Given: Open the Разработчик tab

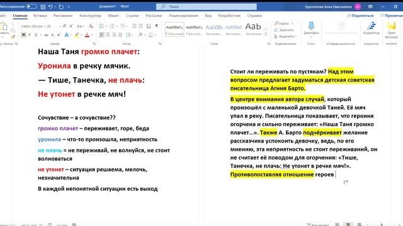Looking at the screenshot, I should click(229, 16).
